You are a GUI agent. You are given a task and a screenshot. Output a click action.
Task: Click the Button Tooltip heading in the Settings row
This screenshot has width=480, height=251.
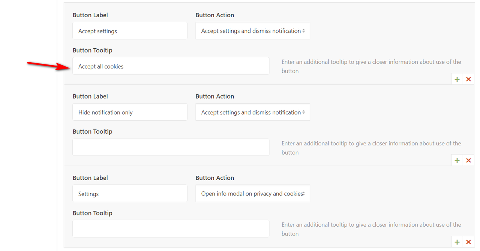[93, 213]
